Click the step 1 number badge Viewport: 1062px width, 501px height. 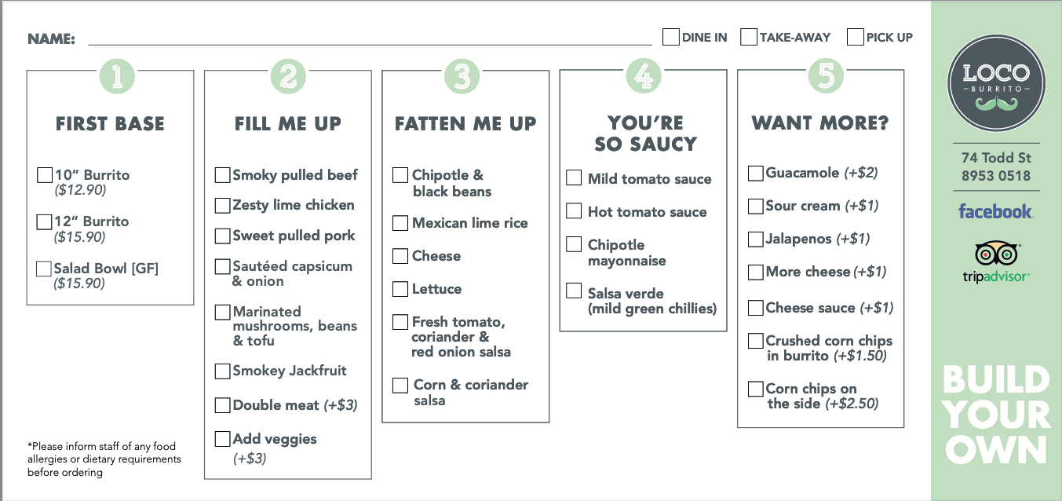(x=116, y=76)
